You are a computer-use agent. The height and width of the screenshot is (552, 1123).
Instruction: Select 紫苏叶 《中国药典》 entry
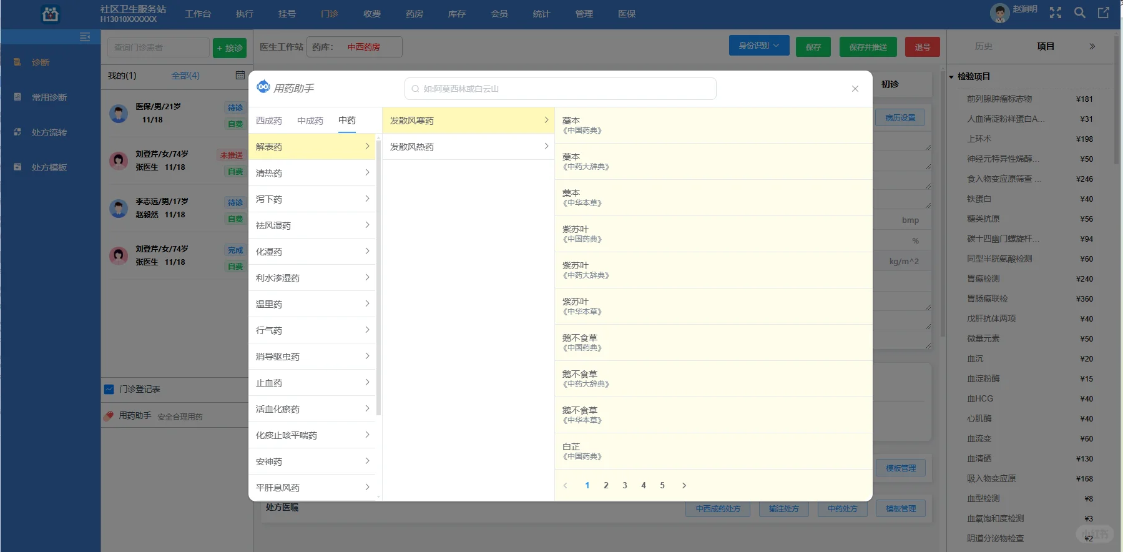714,234
